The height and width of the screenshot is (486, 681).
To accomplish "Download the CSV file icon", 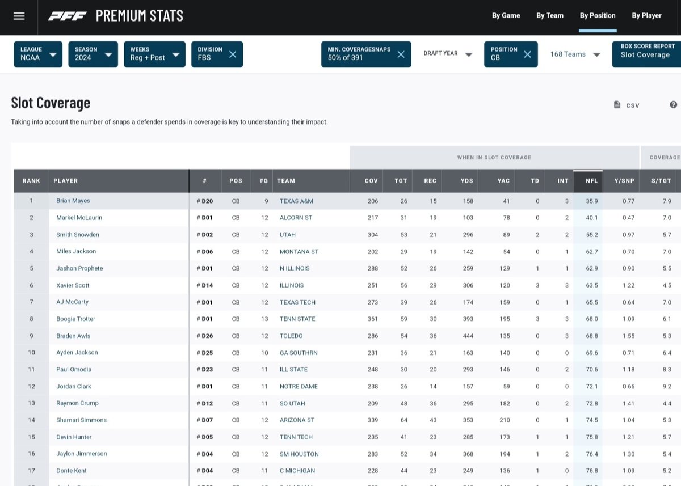I will (x=617, y=105).
